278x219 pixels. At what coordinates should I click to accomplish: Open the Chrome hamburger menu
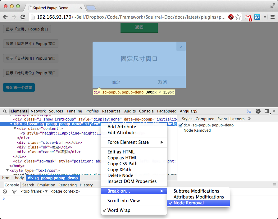tap(272, 17)
